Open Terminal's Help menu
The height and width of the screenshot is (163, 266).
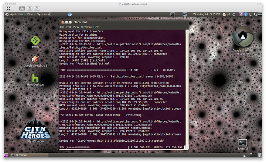tap(96, 27)
